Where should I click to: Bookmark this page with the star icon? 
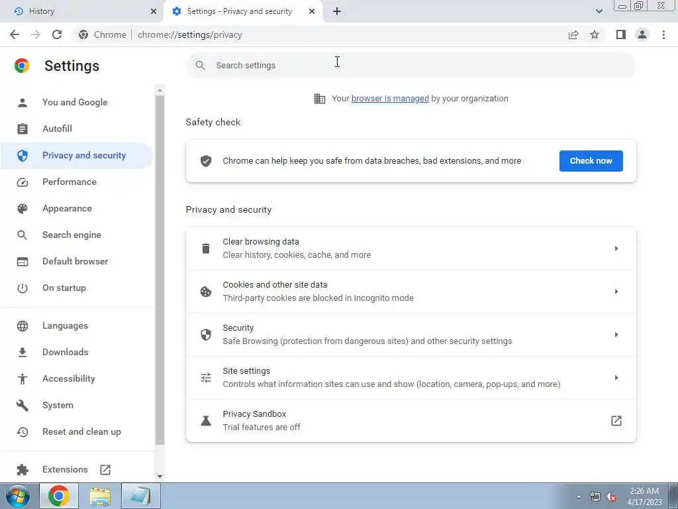click(x=595, y=34)
